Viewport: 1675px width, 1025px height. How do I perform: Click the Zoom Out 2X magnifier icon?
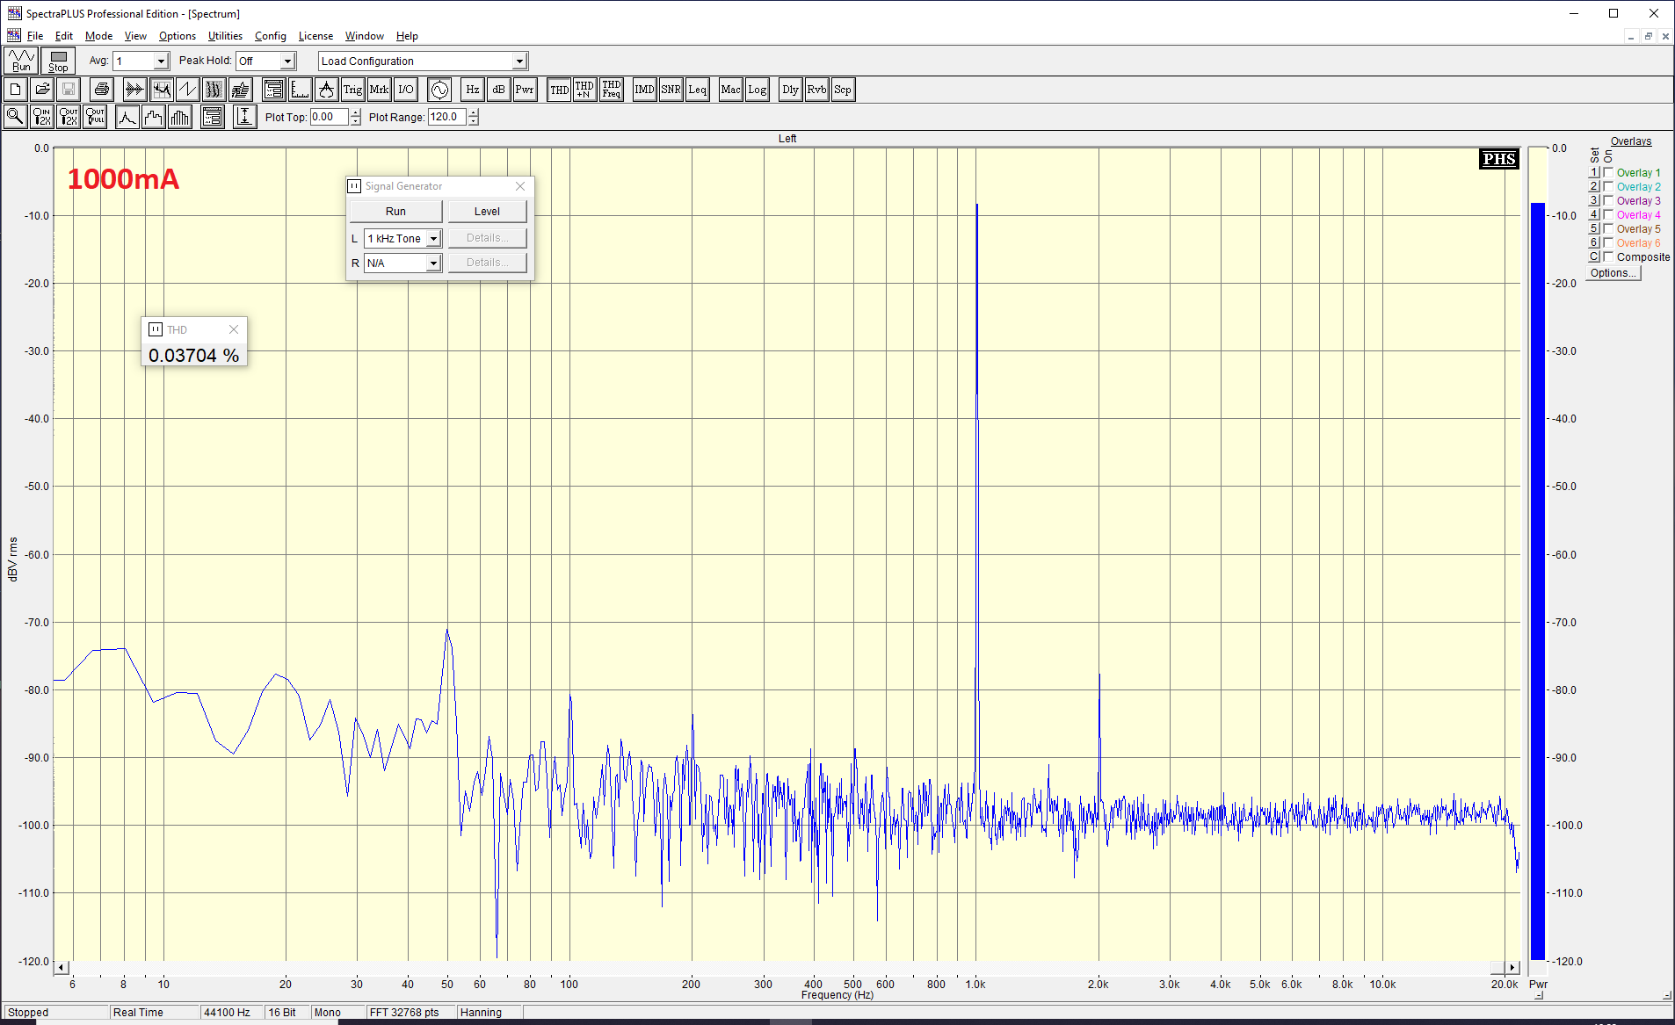click(x=69, y=117)
